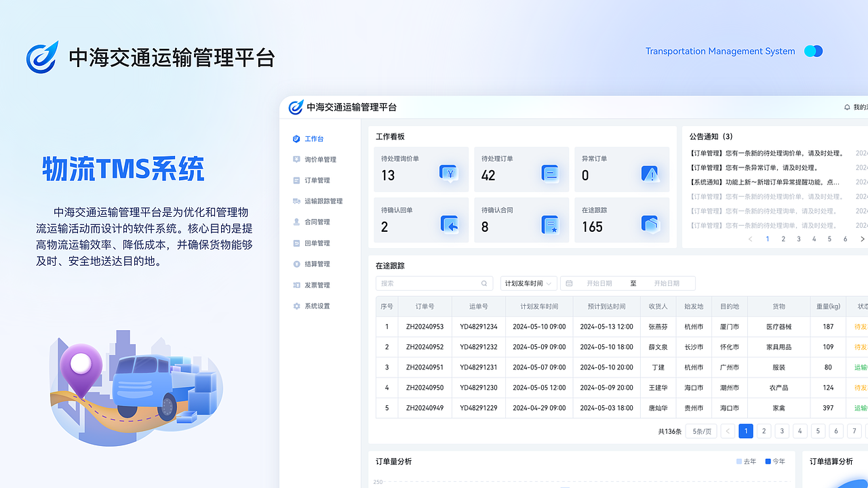This screenshot has height=488, width=868.
Task: Select page 6 in 公告通知 pagination
Action: (845, 239)
